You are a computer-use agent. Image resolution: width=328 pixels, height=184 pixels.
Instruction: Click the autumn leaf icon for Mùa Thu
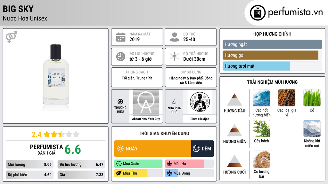point(119,173)
